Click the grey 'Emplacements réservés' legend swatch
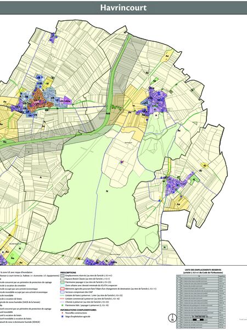The width and height of the screenshot is (247, 330). click(63, 276)
